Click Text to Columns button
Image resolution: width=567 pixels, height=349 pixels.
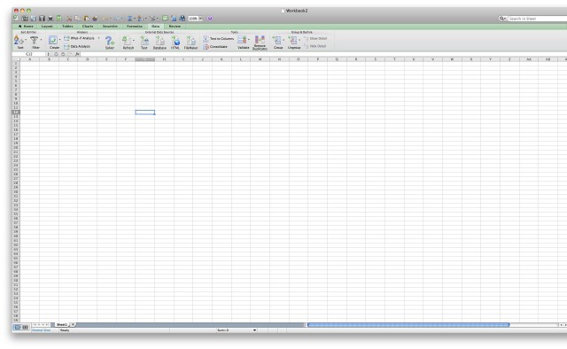219,39
